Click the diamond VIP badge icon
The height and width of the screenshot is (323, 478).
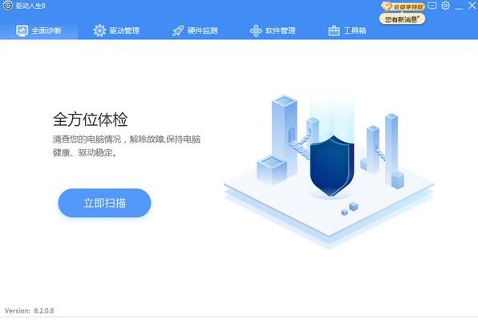pyautogui.click(x=387, y=6)
